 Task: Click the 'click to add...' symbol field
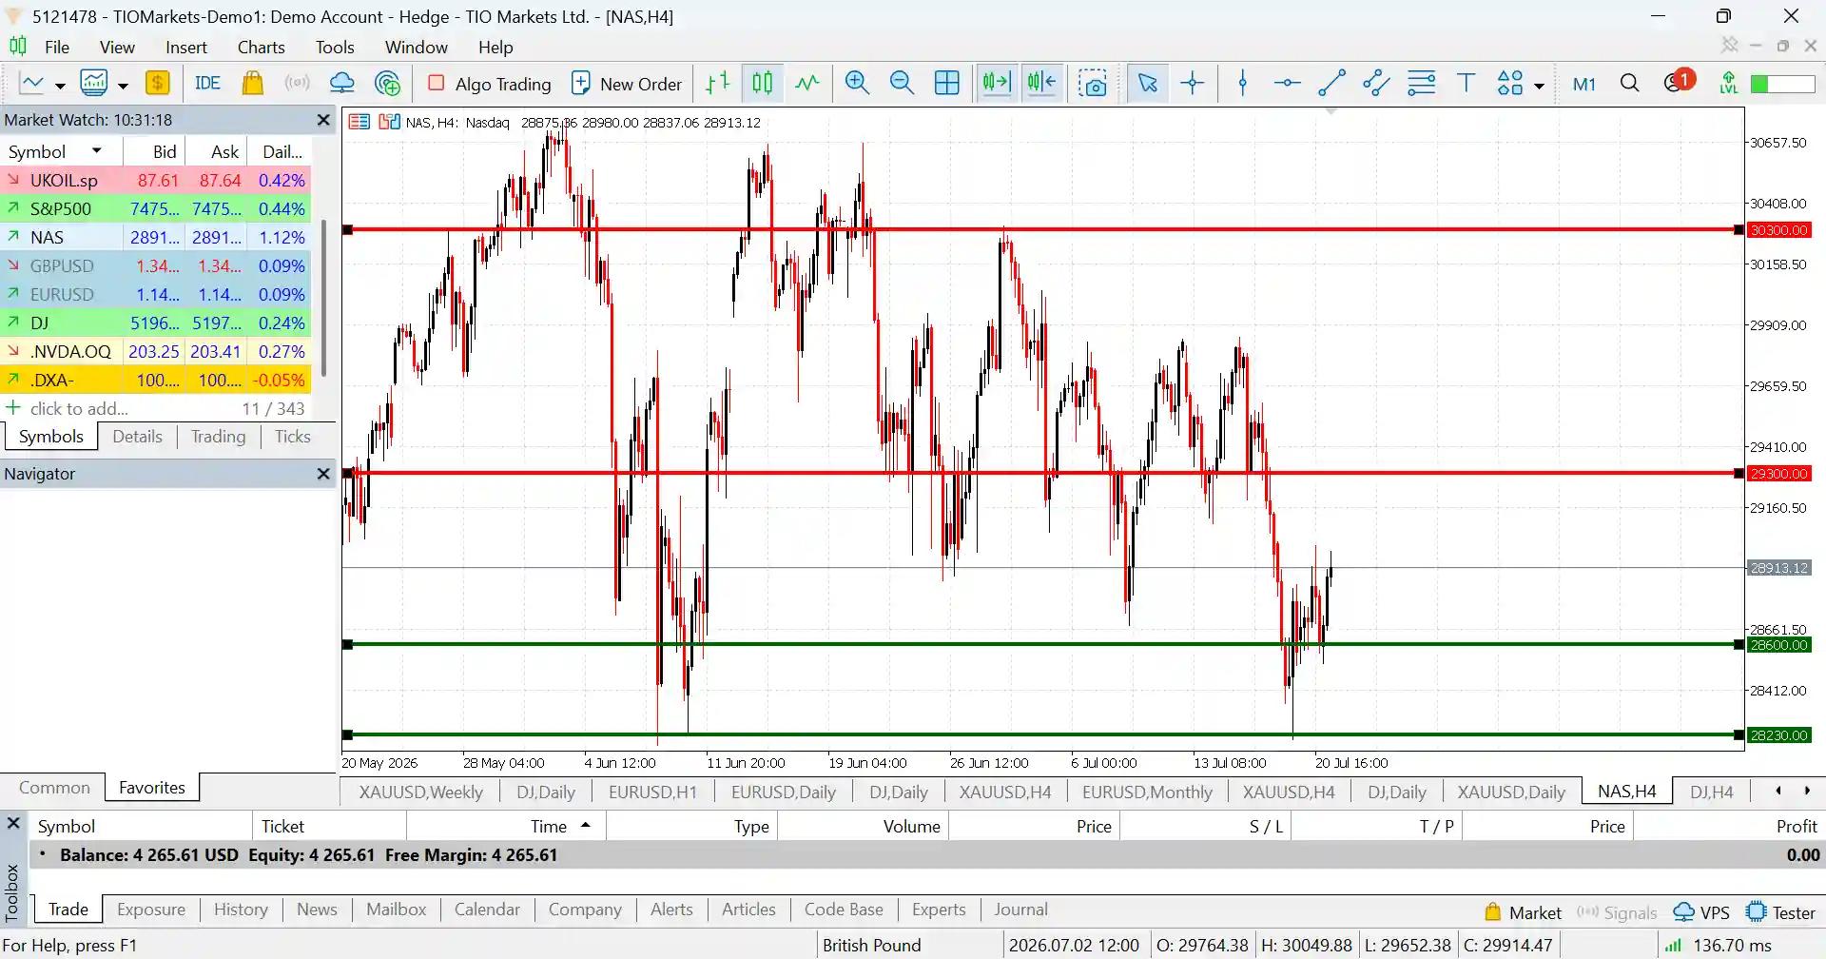[79, 408]
